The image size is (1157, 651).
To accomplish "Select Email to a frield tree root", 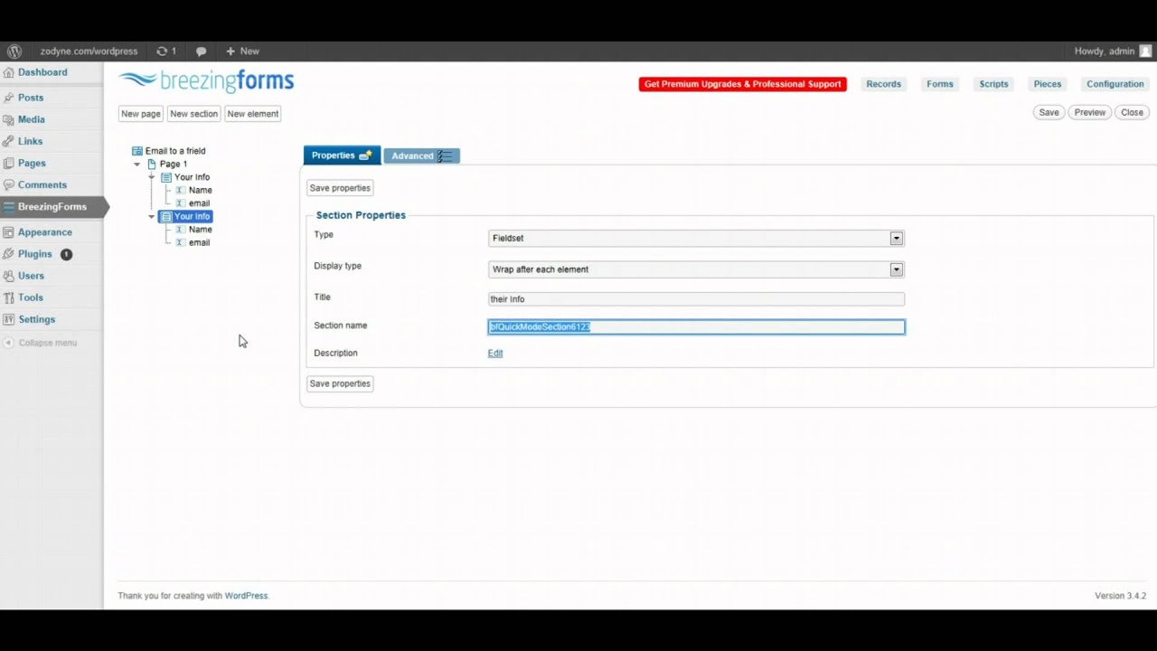I will pos(175,151).
